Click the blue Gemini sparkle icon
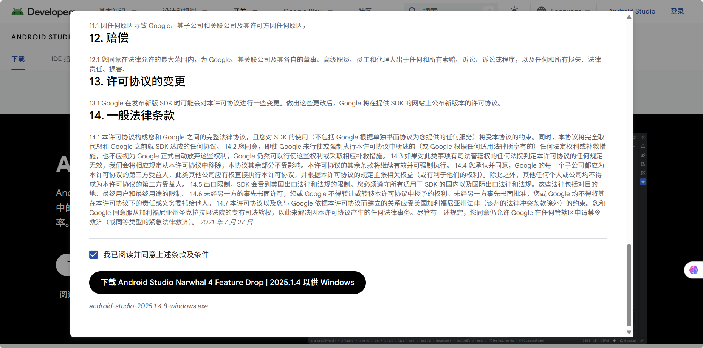703x348 pixels. pyautogui.click(x=643, y=182)
